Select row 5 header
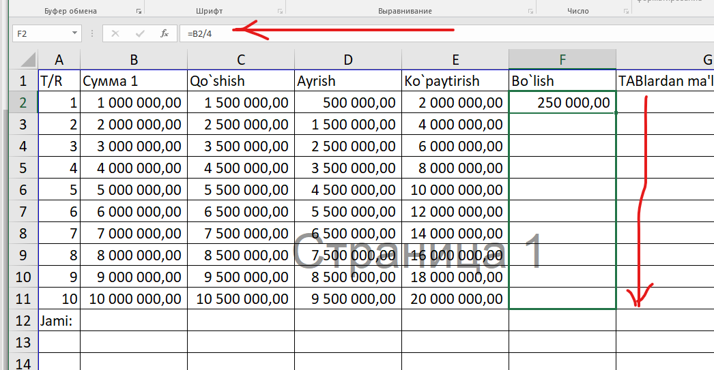Viewport: 714px width, 370px height. pos(23,168)
